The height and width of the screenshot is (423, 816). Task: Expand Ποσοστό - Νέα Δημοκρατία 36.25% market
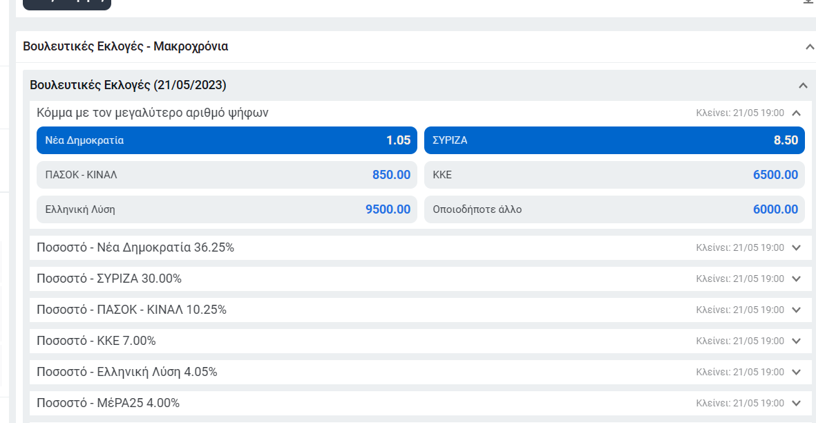(796, 247)
